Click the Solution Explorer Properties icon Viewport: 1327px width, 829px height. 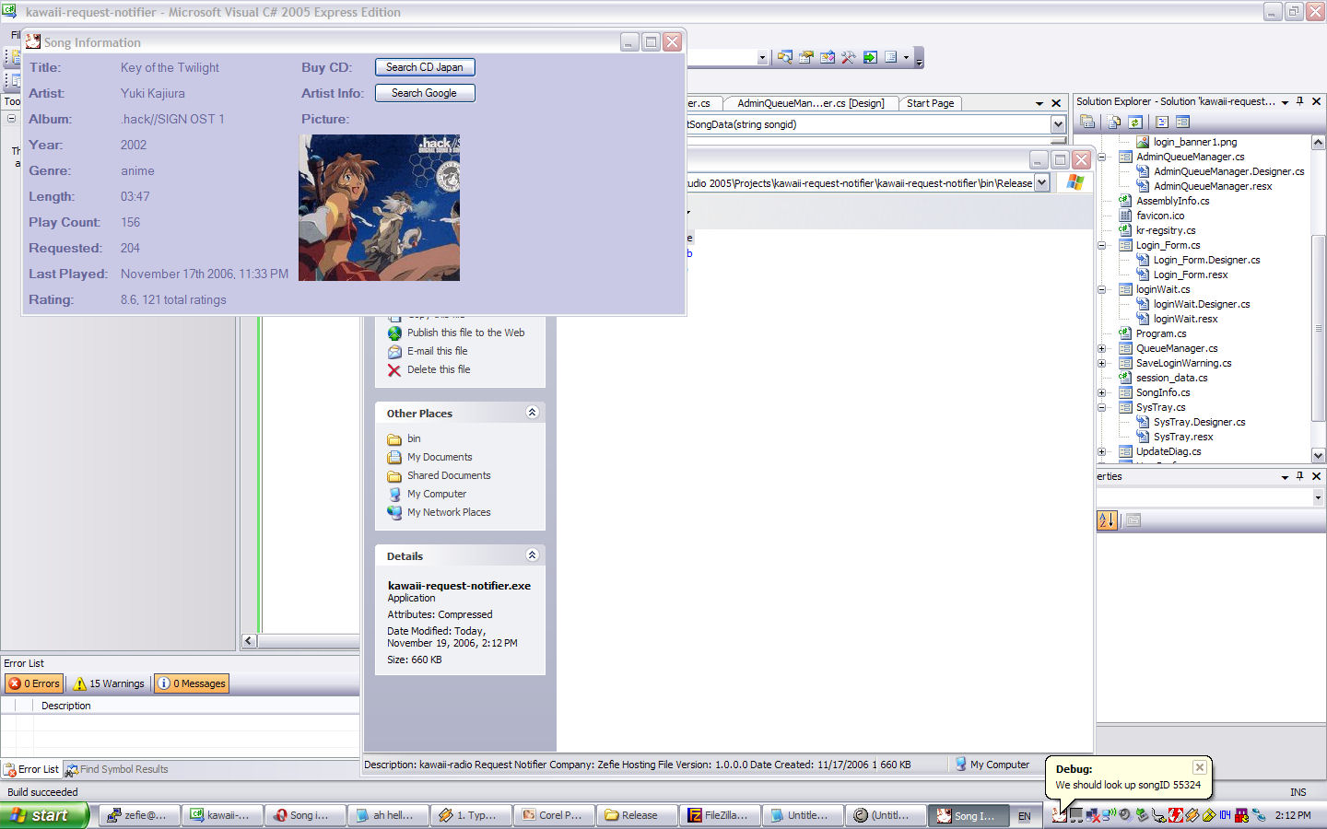click(x=1087, y=122)
